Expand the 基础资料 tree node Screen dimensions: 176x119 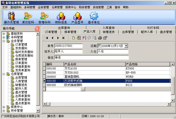pos(4,33)
